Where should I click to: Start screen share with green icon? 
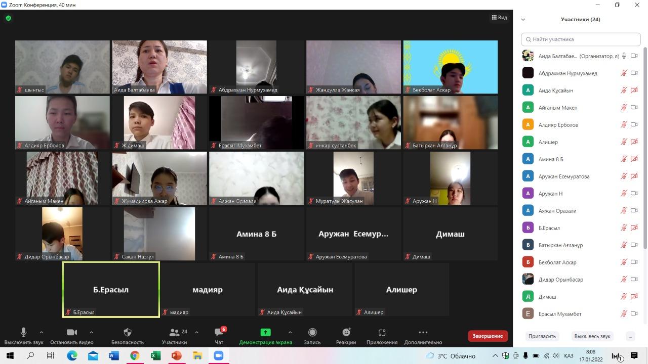click(265, 333)
